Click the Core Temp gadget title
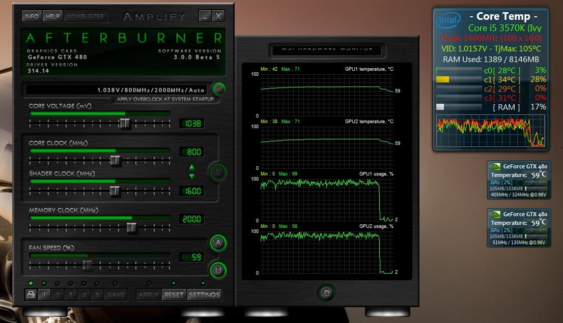The height and width of the screenshot is (323, 563). [x=503, y=16]
